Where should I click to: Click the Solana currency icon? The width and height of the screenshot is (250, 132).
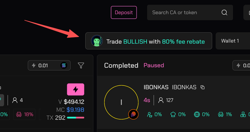click(64, 65)
